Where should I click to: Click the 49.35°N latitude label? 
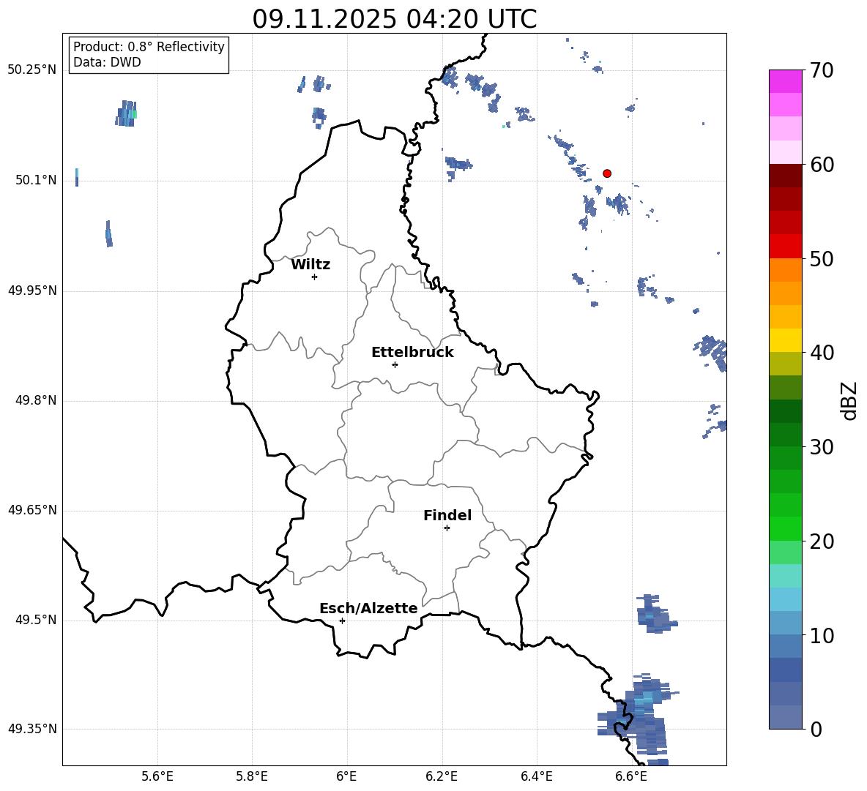pos(32,729)
